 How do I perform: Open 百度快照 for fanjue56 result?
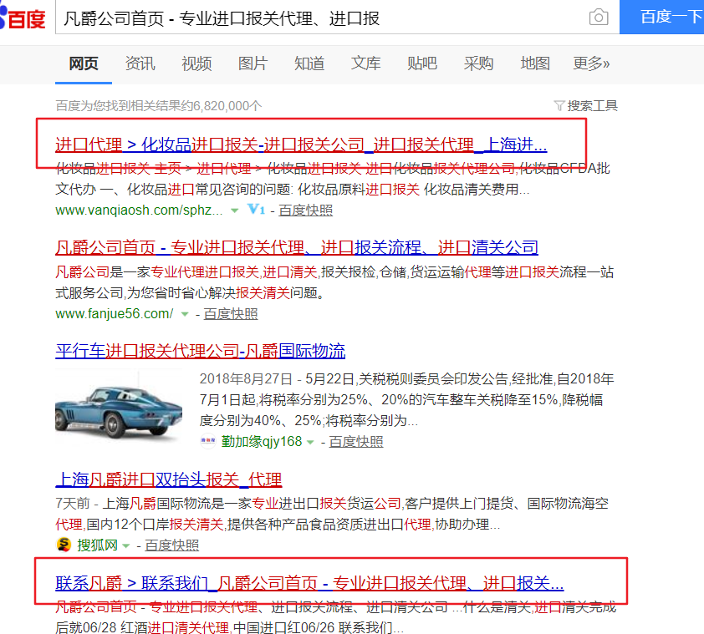tap(230, 313)
